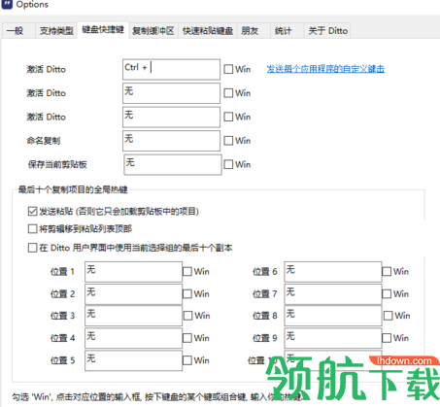Go to the 复制缓冲区 tab

[153, 31]
